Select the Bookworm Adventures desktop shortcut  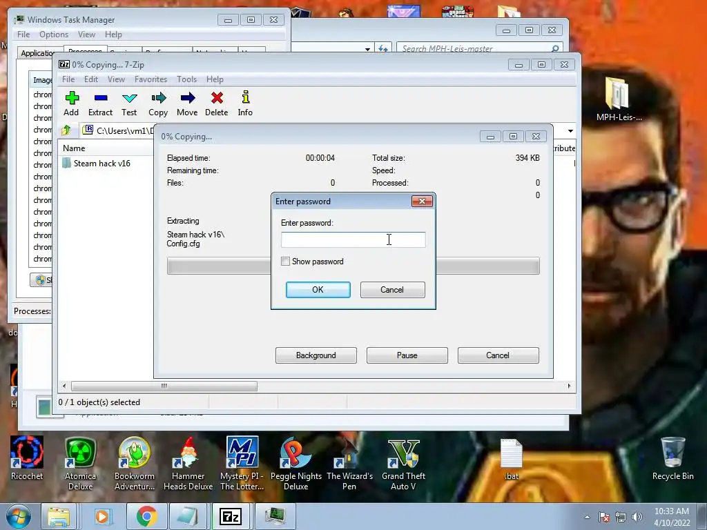point(135,463)
